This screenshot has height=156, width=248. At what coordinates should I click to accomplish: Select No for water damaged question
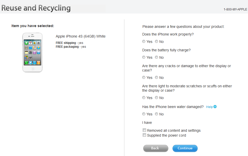tap(156, 114)
